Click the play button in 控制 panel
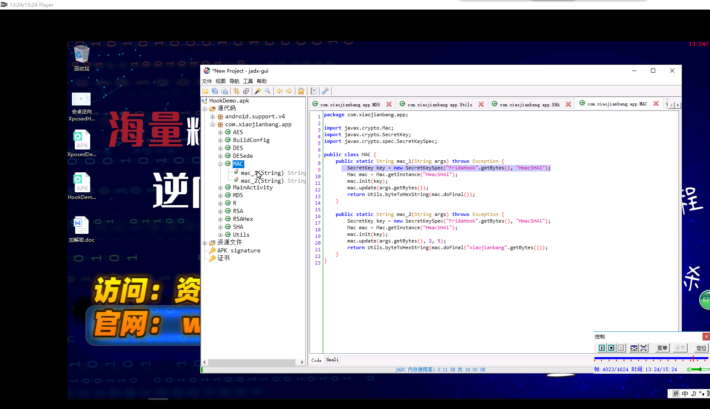 pyautogui.click(x=602, y=348)
